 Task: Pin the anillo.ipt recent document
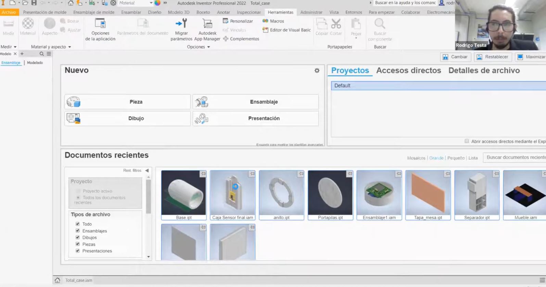pos(301,174)
